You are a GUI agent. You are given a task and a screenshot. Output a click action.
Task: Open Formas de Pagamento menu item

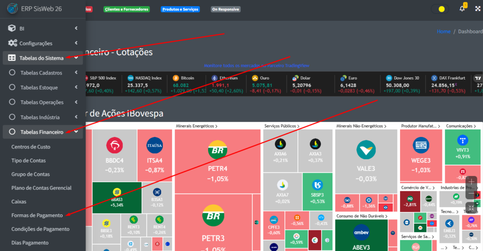coord(37,215)
